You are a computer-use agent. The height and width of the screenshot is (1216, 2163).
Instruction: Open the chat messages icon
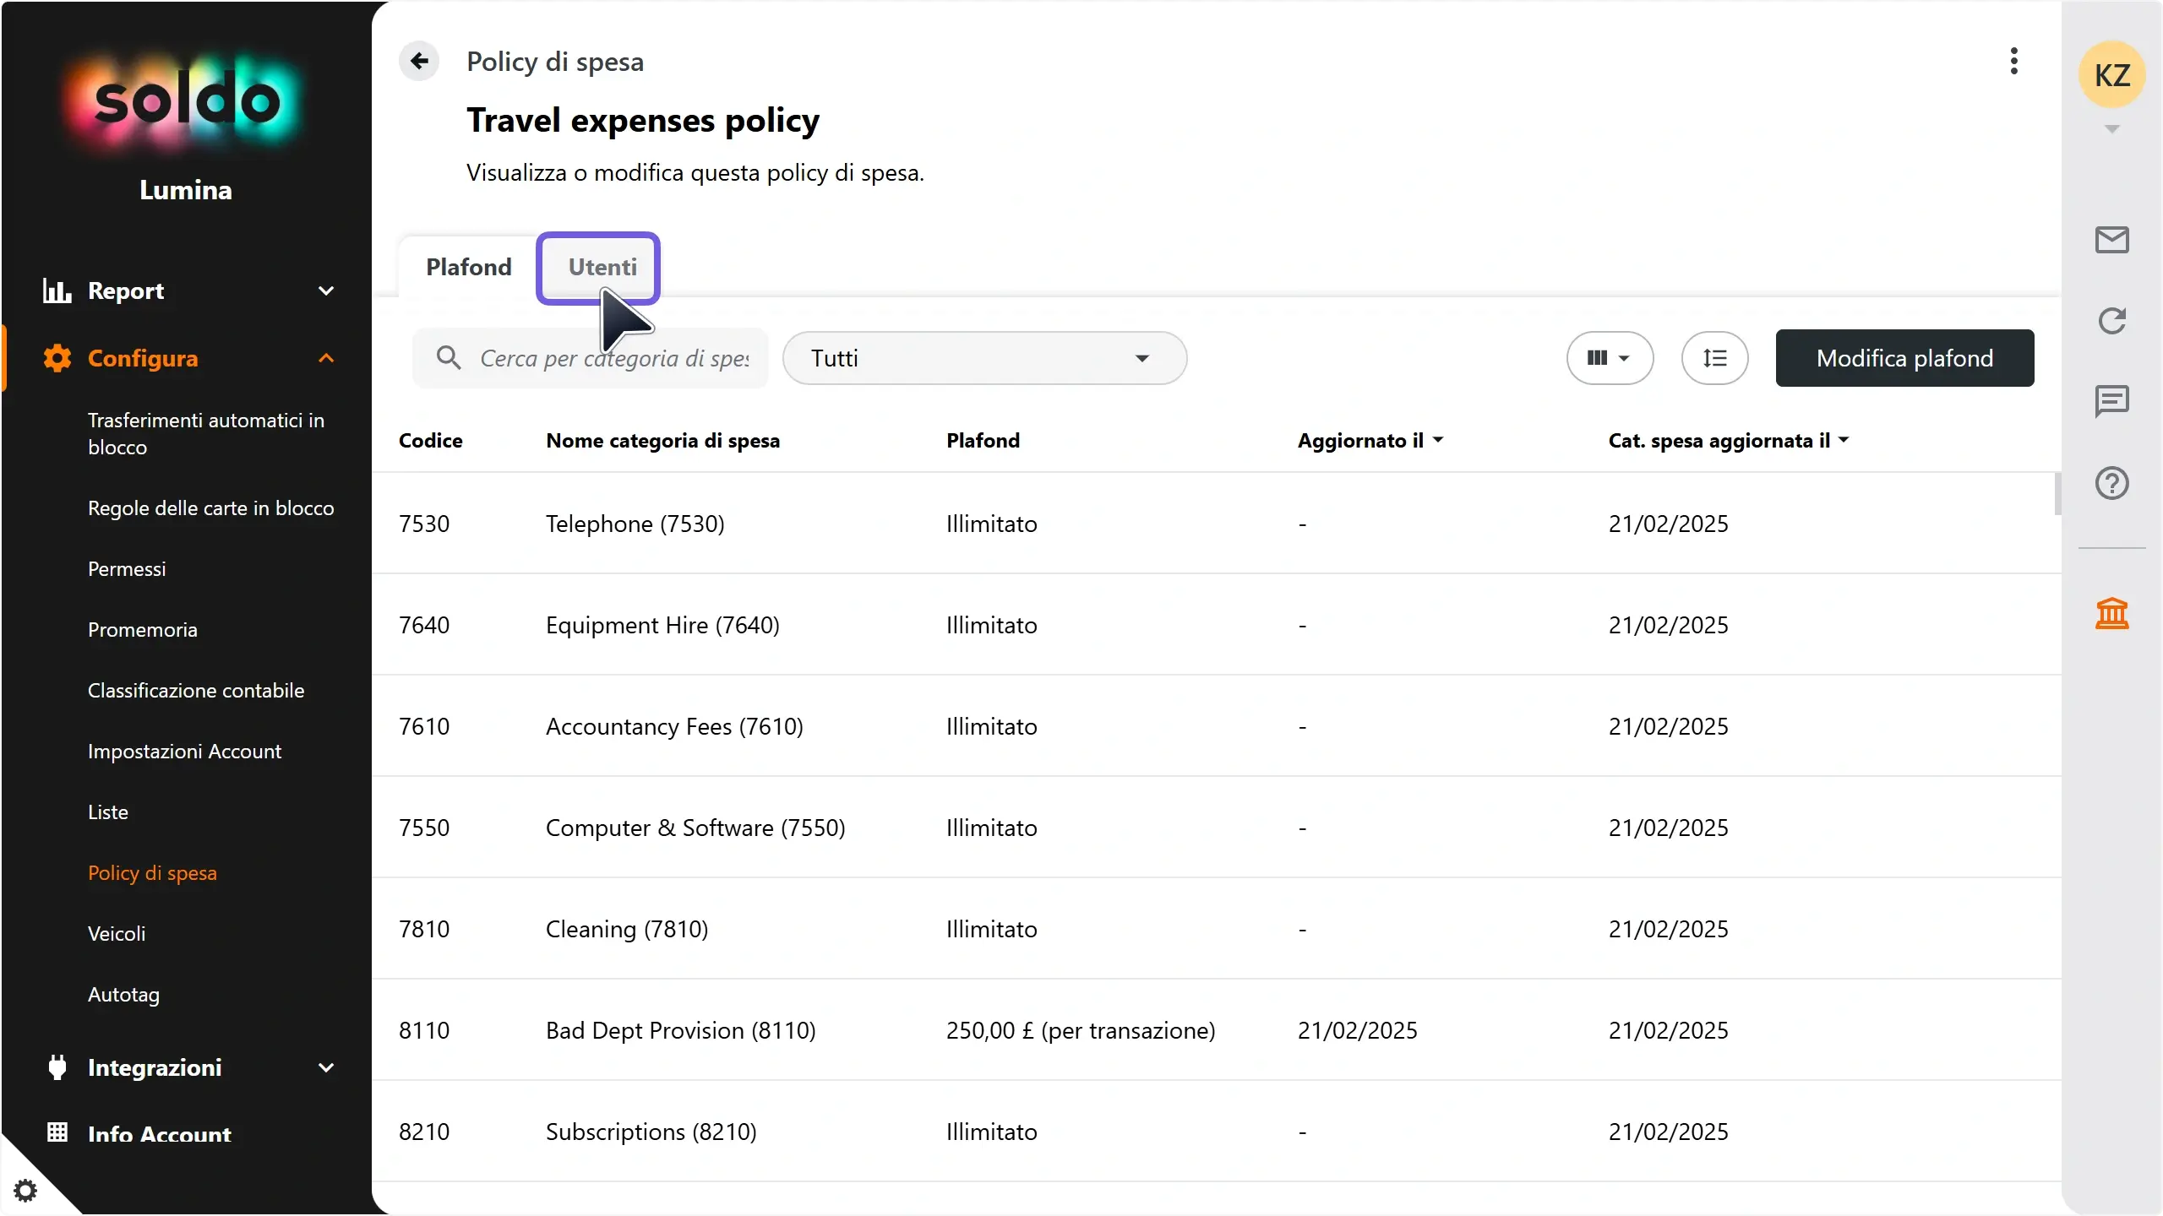[2111, 401]
